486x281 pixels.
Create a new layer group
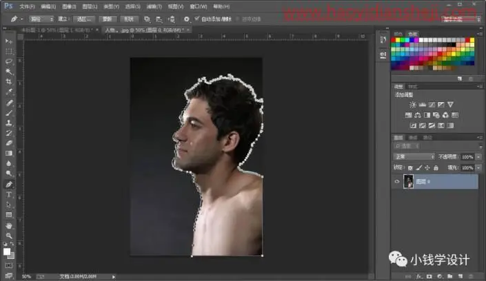point(449,276)
